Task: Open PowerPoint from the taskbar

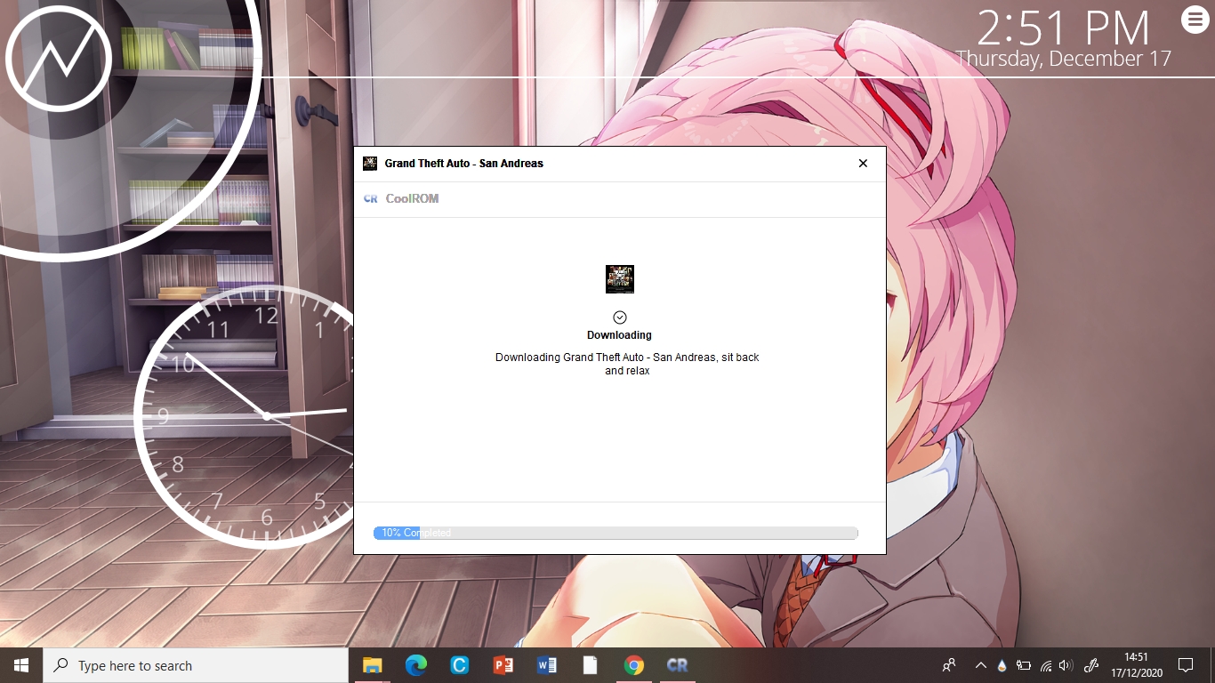Action: (x=503, y=665)
